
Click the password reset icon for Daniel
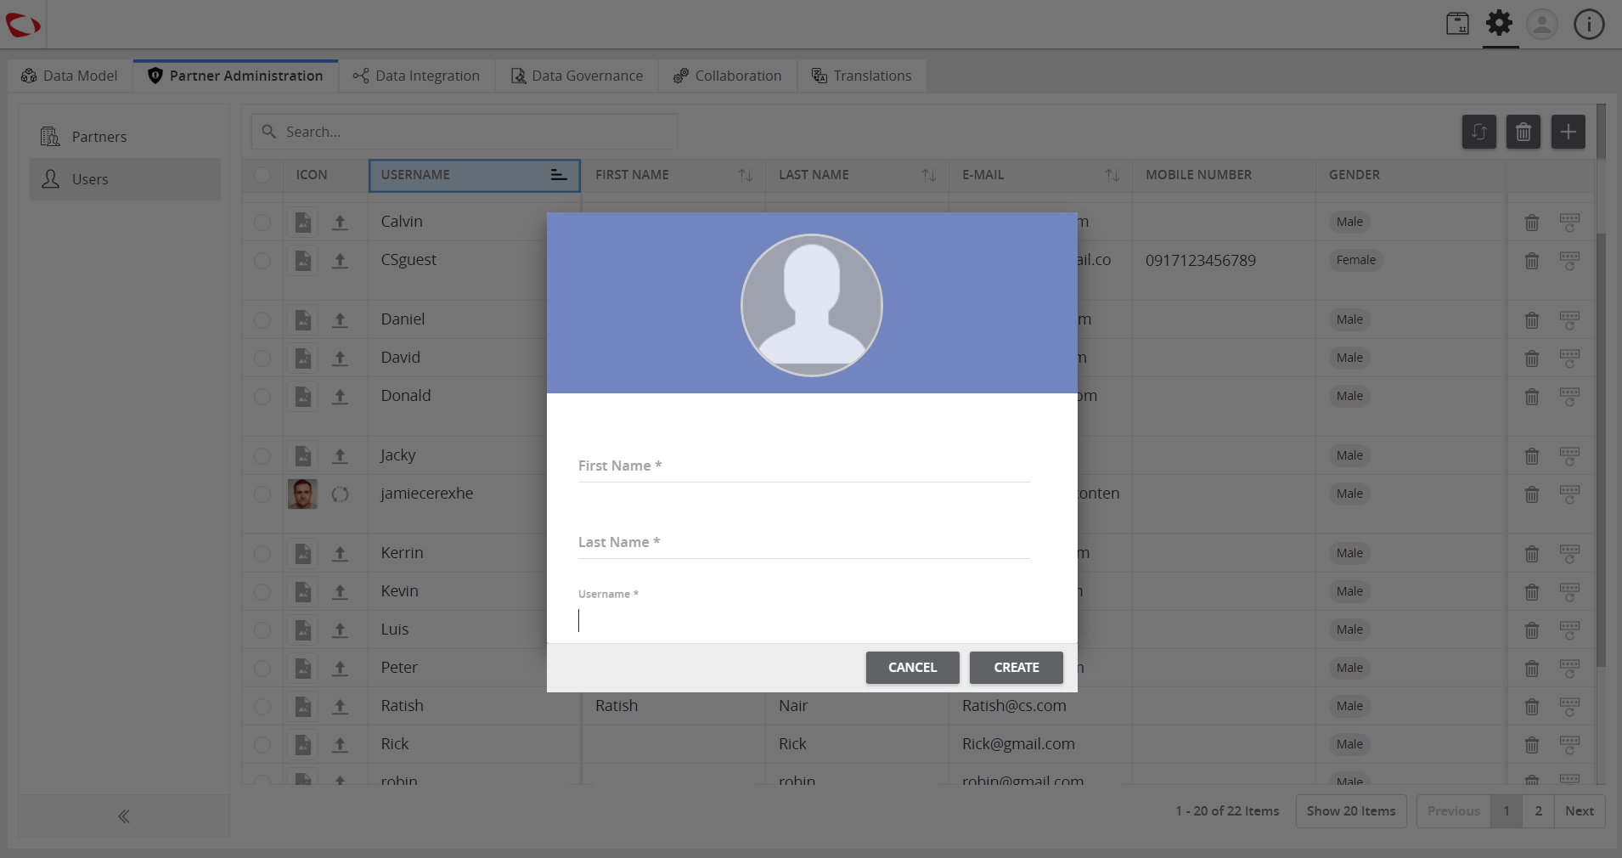pyautogui.click(x=1569, y=320)
